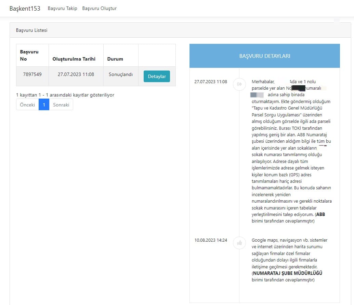Select the Önceki pagination button

pyautogui.click(x=27, y=105)
